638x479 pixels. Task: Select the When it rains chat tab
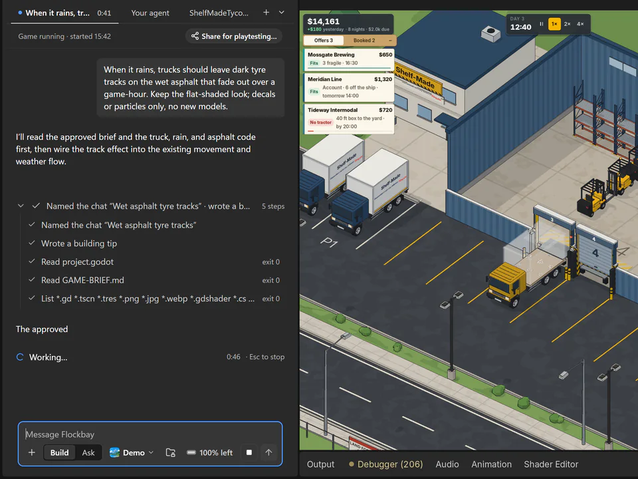(x=64, y=13)
